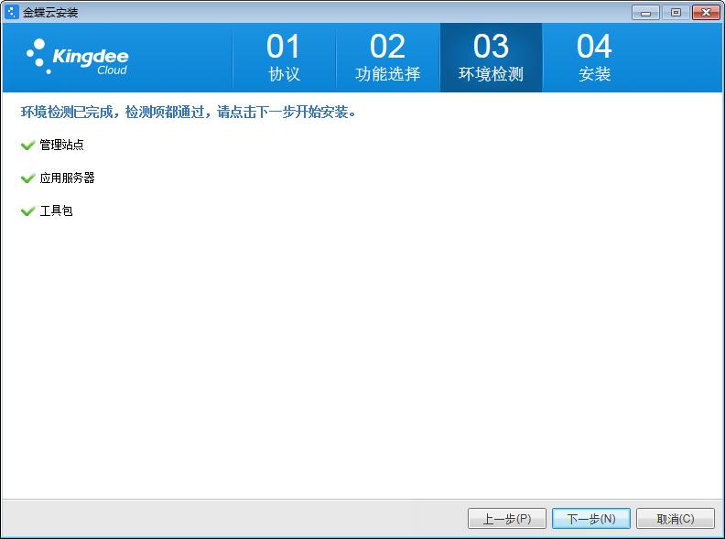Image resolution: width=725 pixels, height=539 pixels.
Task: Click the 应用服务器 check item text
Action: [x=67, y=178]
